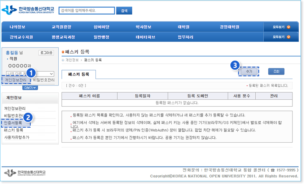Image resolution: width=304 pixels, height=184 pixels.
Task: Click the search input field
Action: pos(87,10)
